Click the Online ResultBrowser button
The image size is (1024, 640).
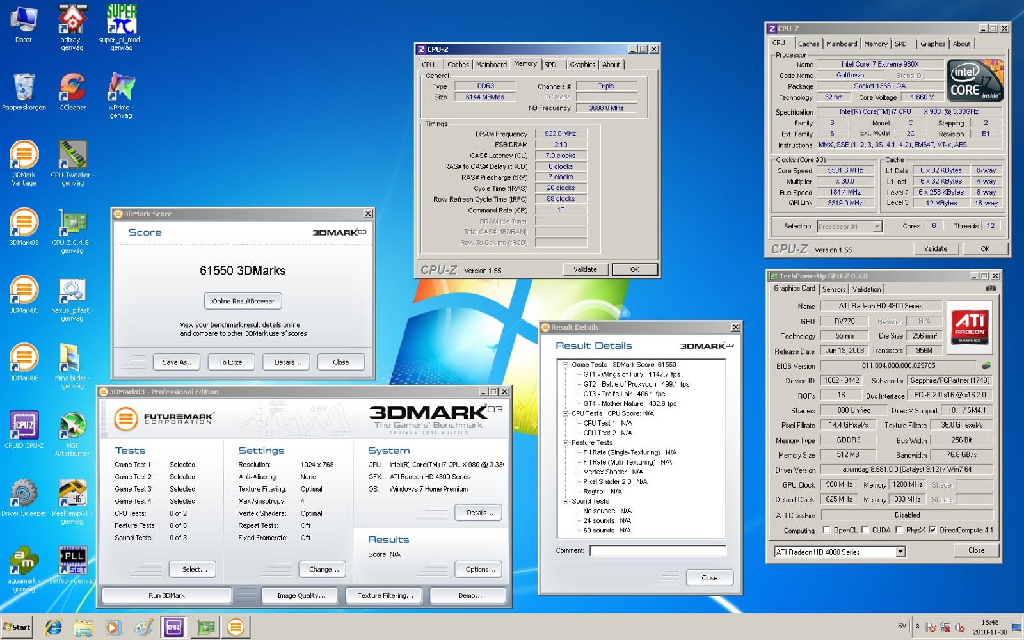[x=243, y=301]
